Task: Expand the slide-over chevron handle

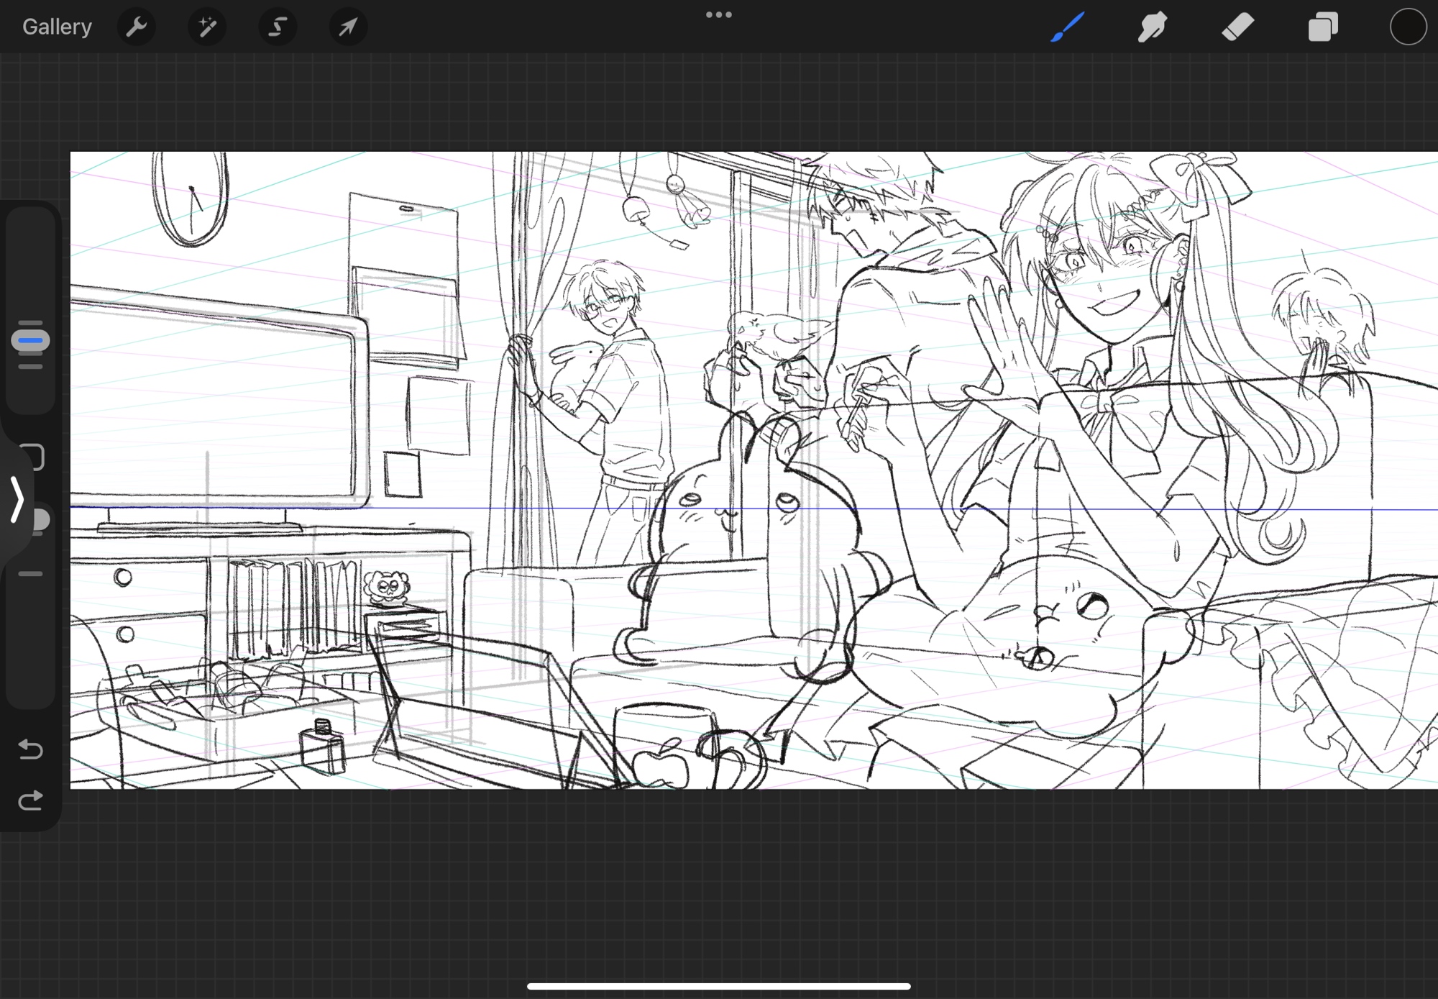Action: [x=16, y=499]
